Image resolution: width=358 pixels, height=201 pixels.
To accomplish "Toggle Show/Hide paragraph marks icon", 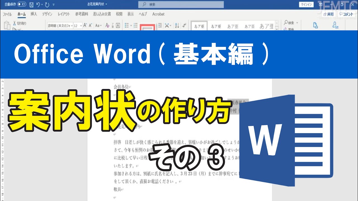I will click(184, 25).
